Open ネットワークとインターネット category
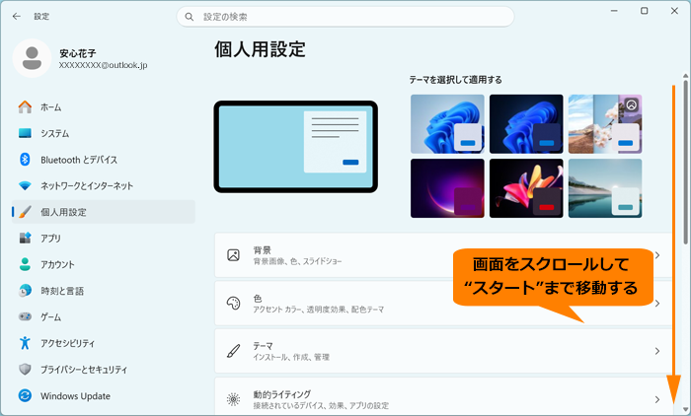691x416 pixels. point(103,185)
